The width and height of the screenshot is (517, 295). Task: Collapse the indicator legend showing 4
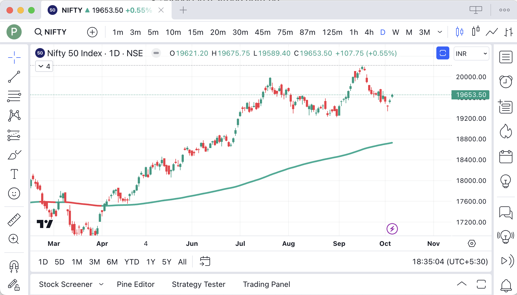coord(44,66)
